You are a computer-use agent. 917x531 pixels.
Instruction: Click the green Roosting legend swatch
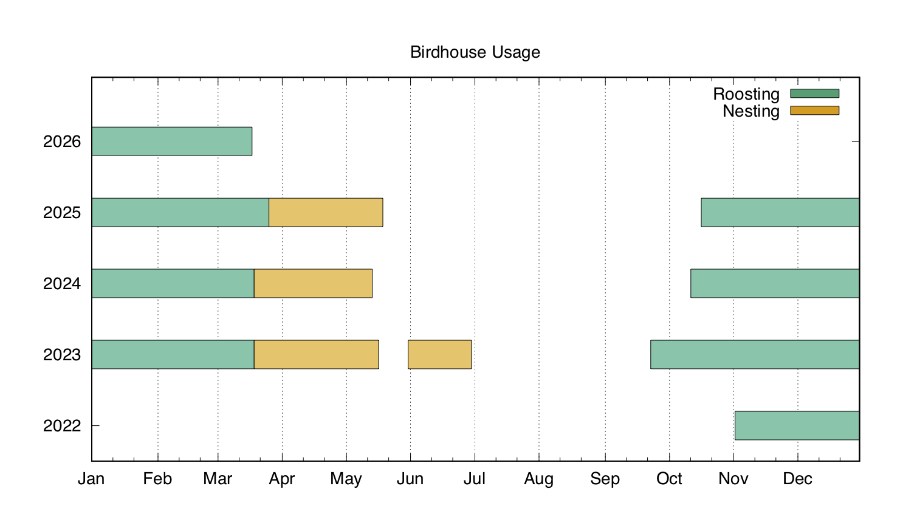click(814, 94)
